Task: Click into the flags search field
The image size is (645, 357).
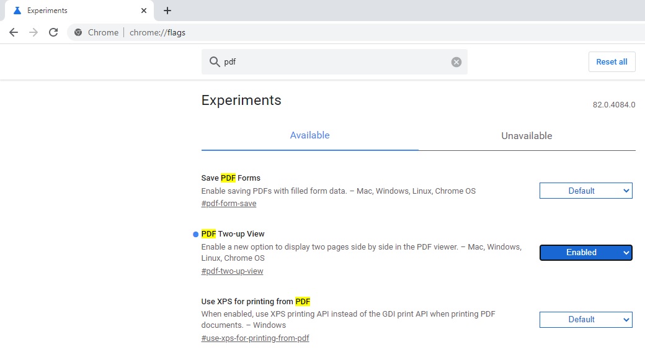Action: click(x=335, y=62)
